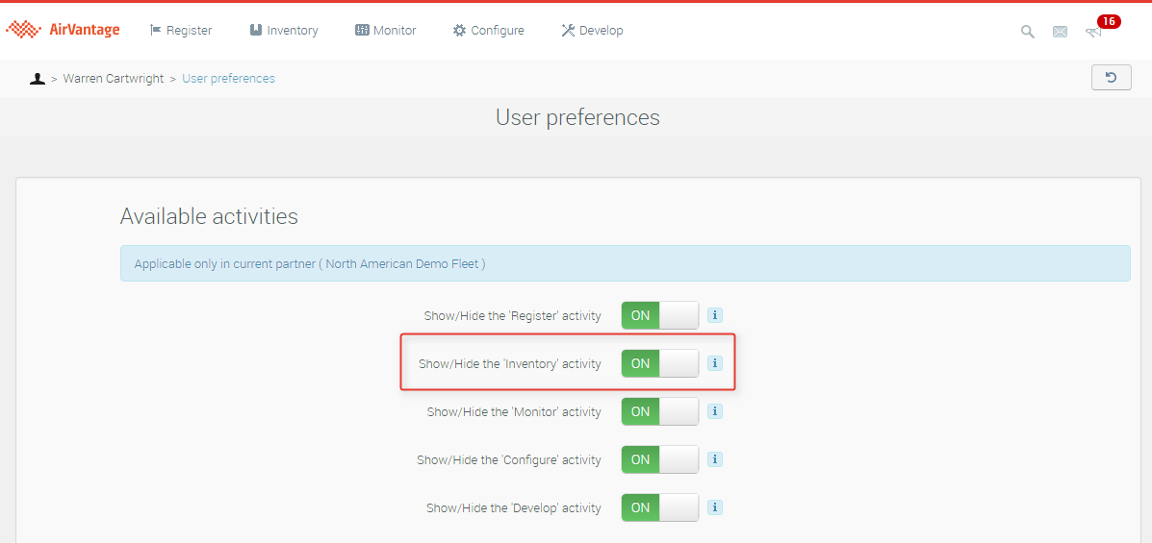Click info icon beside 'Register' activity
Viewport: 1152px width, 543px height.
point(715,315)
